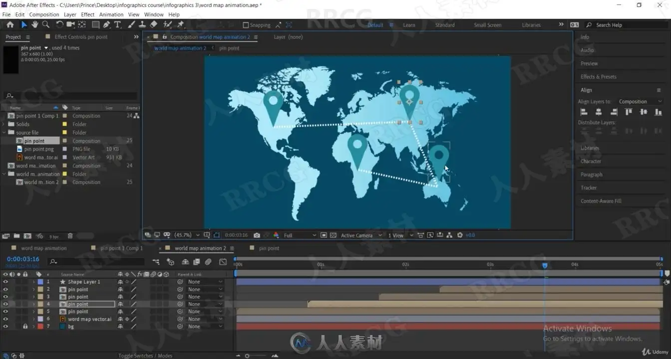
Task: Toggle Transparency Grid button in viewer
Action: pyautogui.click(x=333, y=235)
